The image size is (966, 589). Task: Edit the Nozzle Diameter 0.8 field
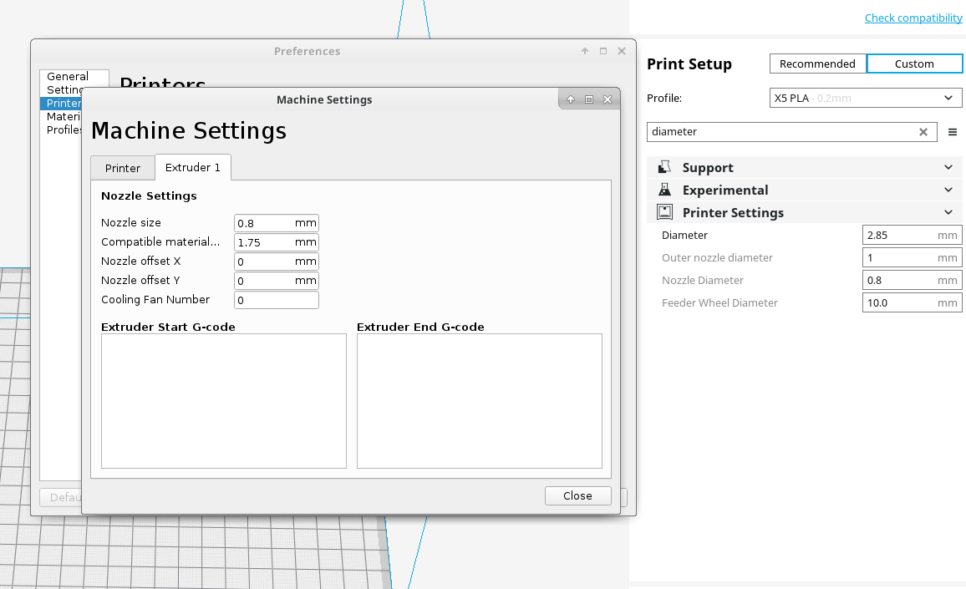[912, 281]
